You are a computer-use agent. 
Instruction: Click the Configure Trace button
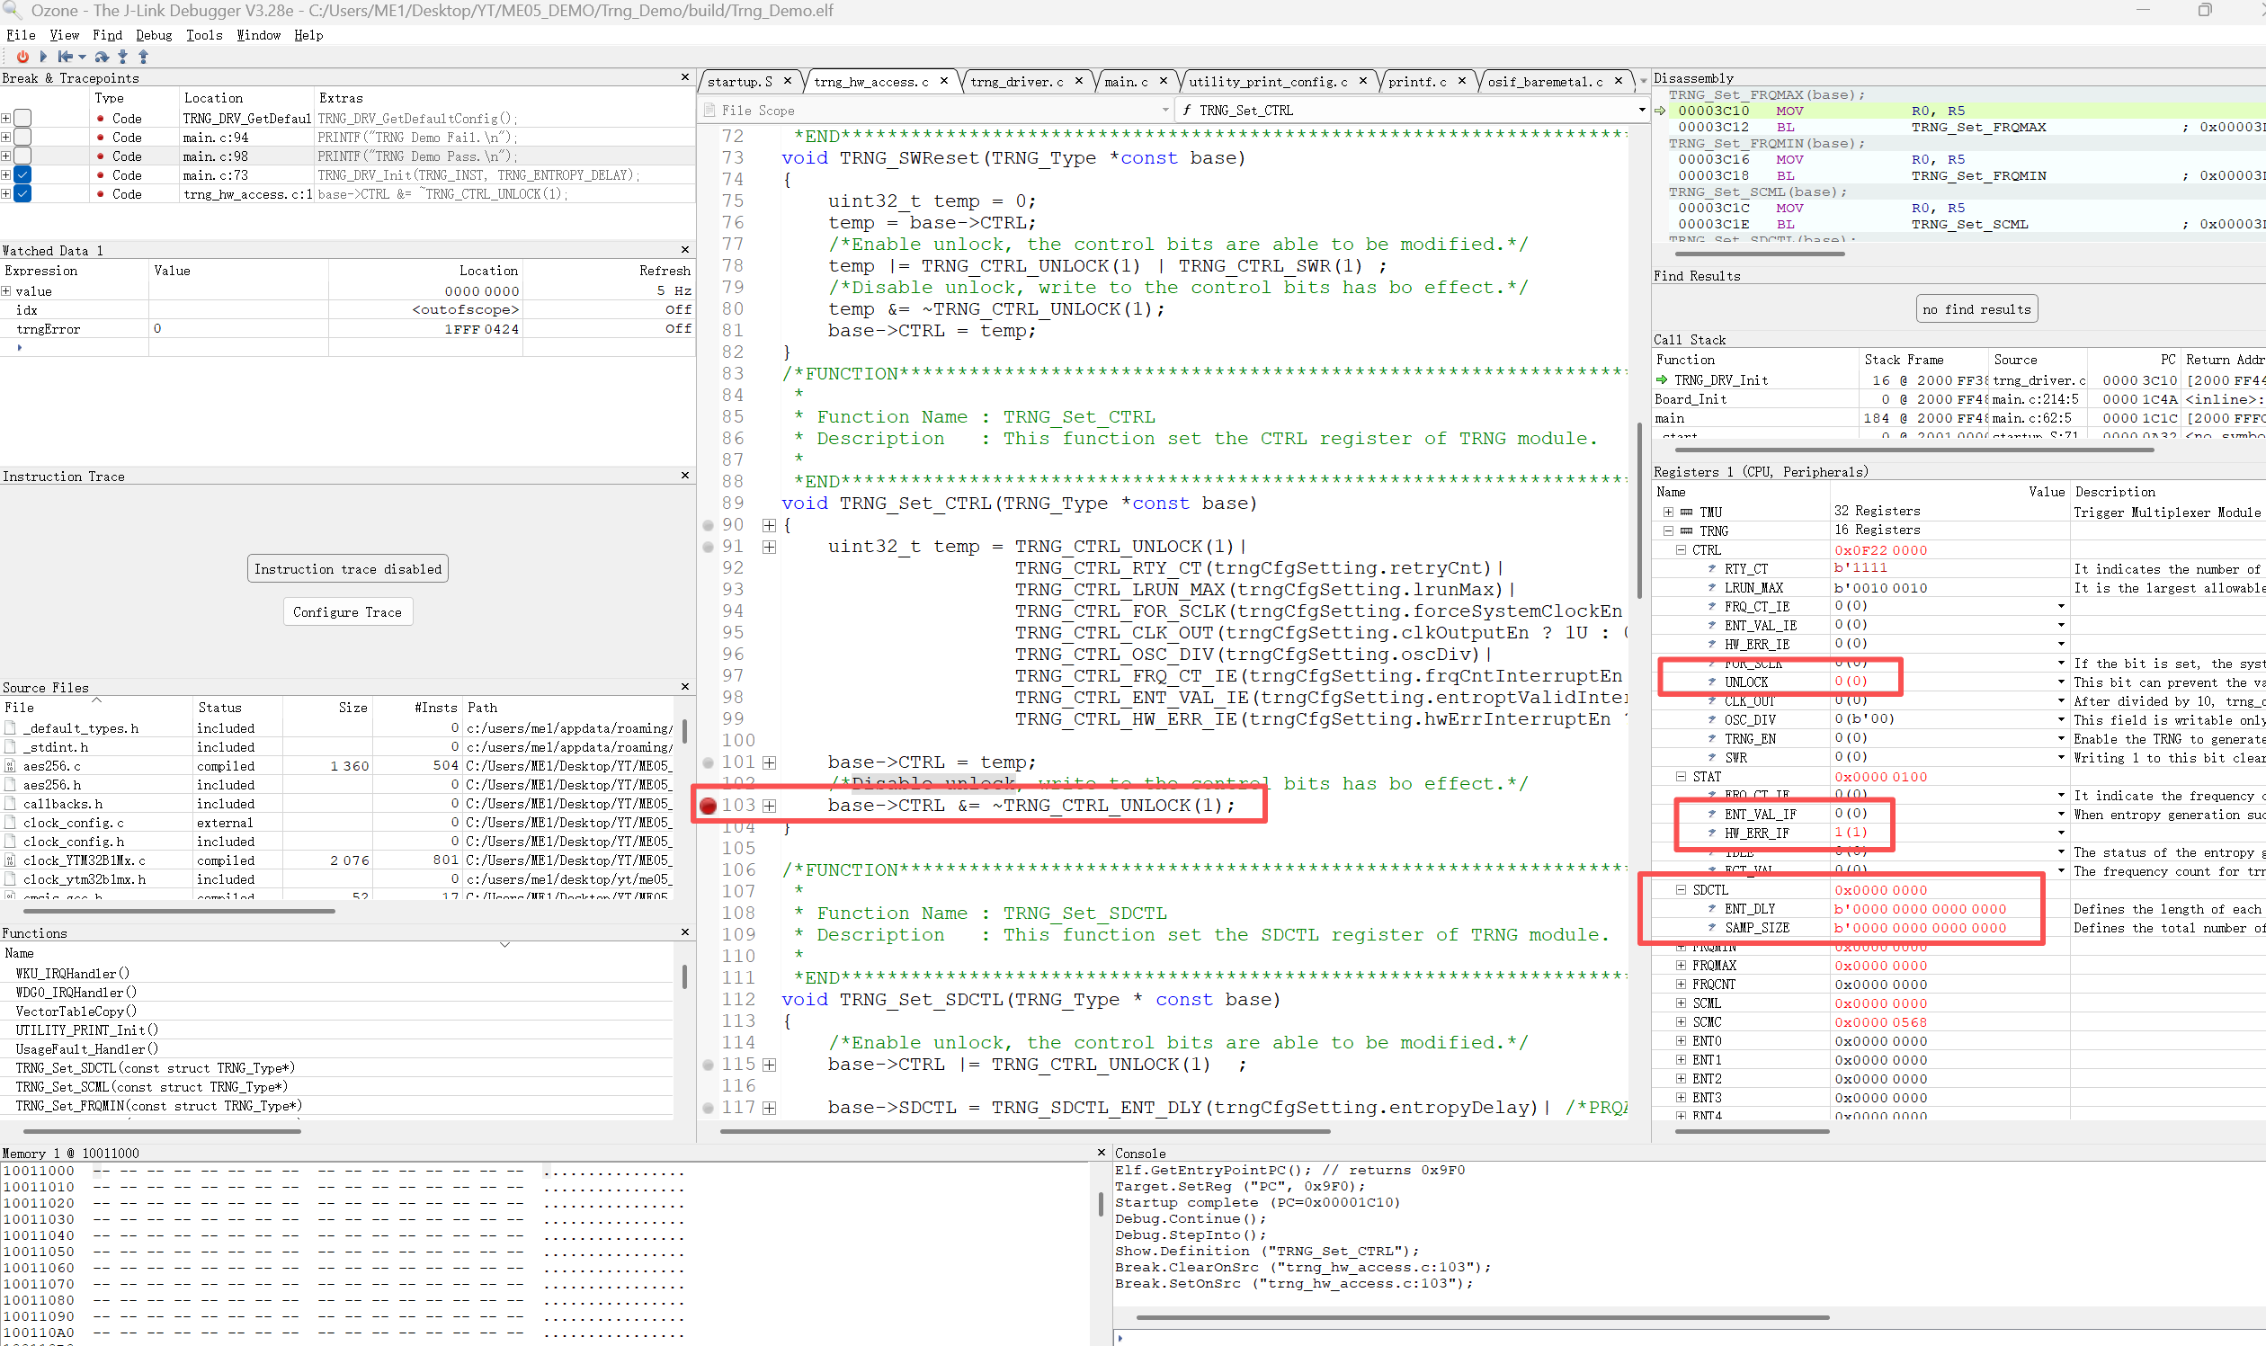pos(347,612)
